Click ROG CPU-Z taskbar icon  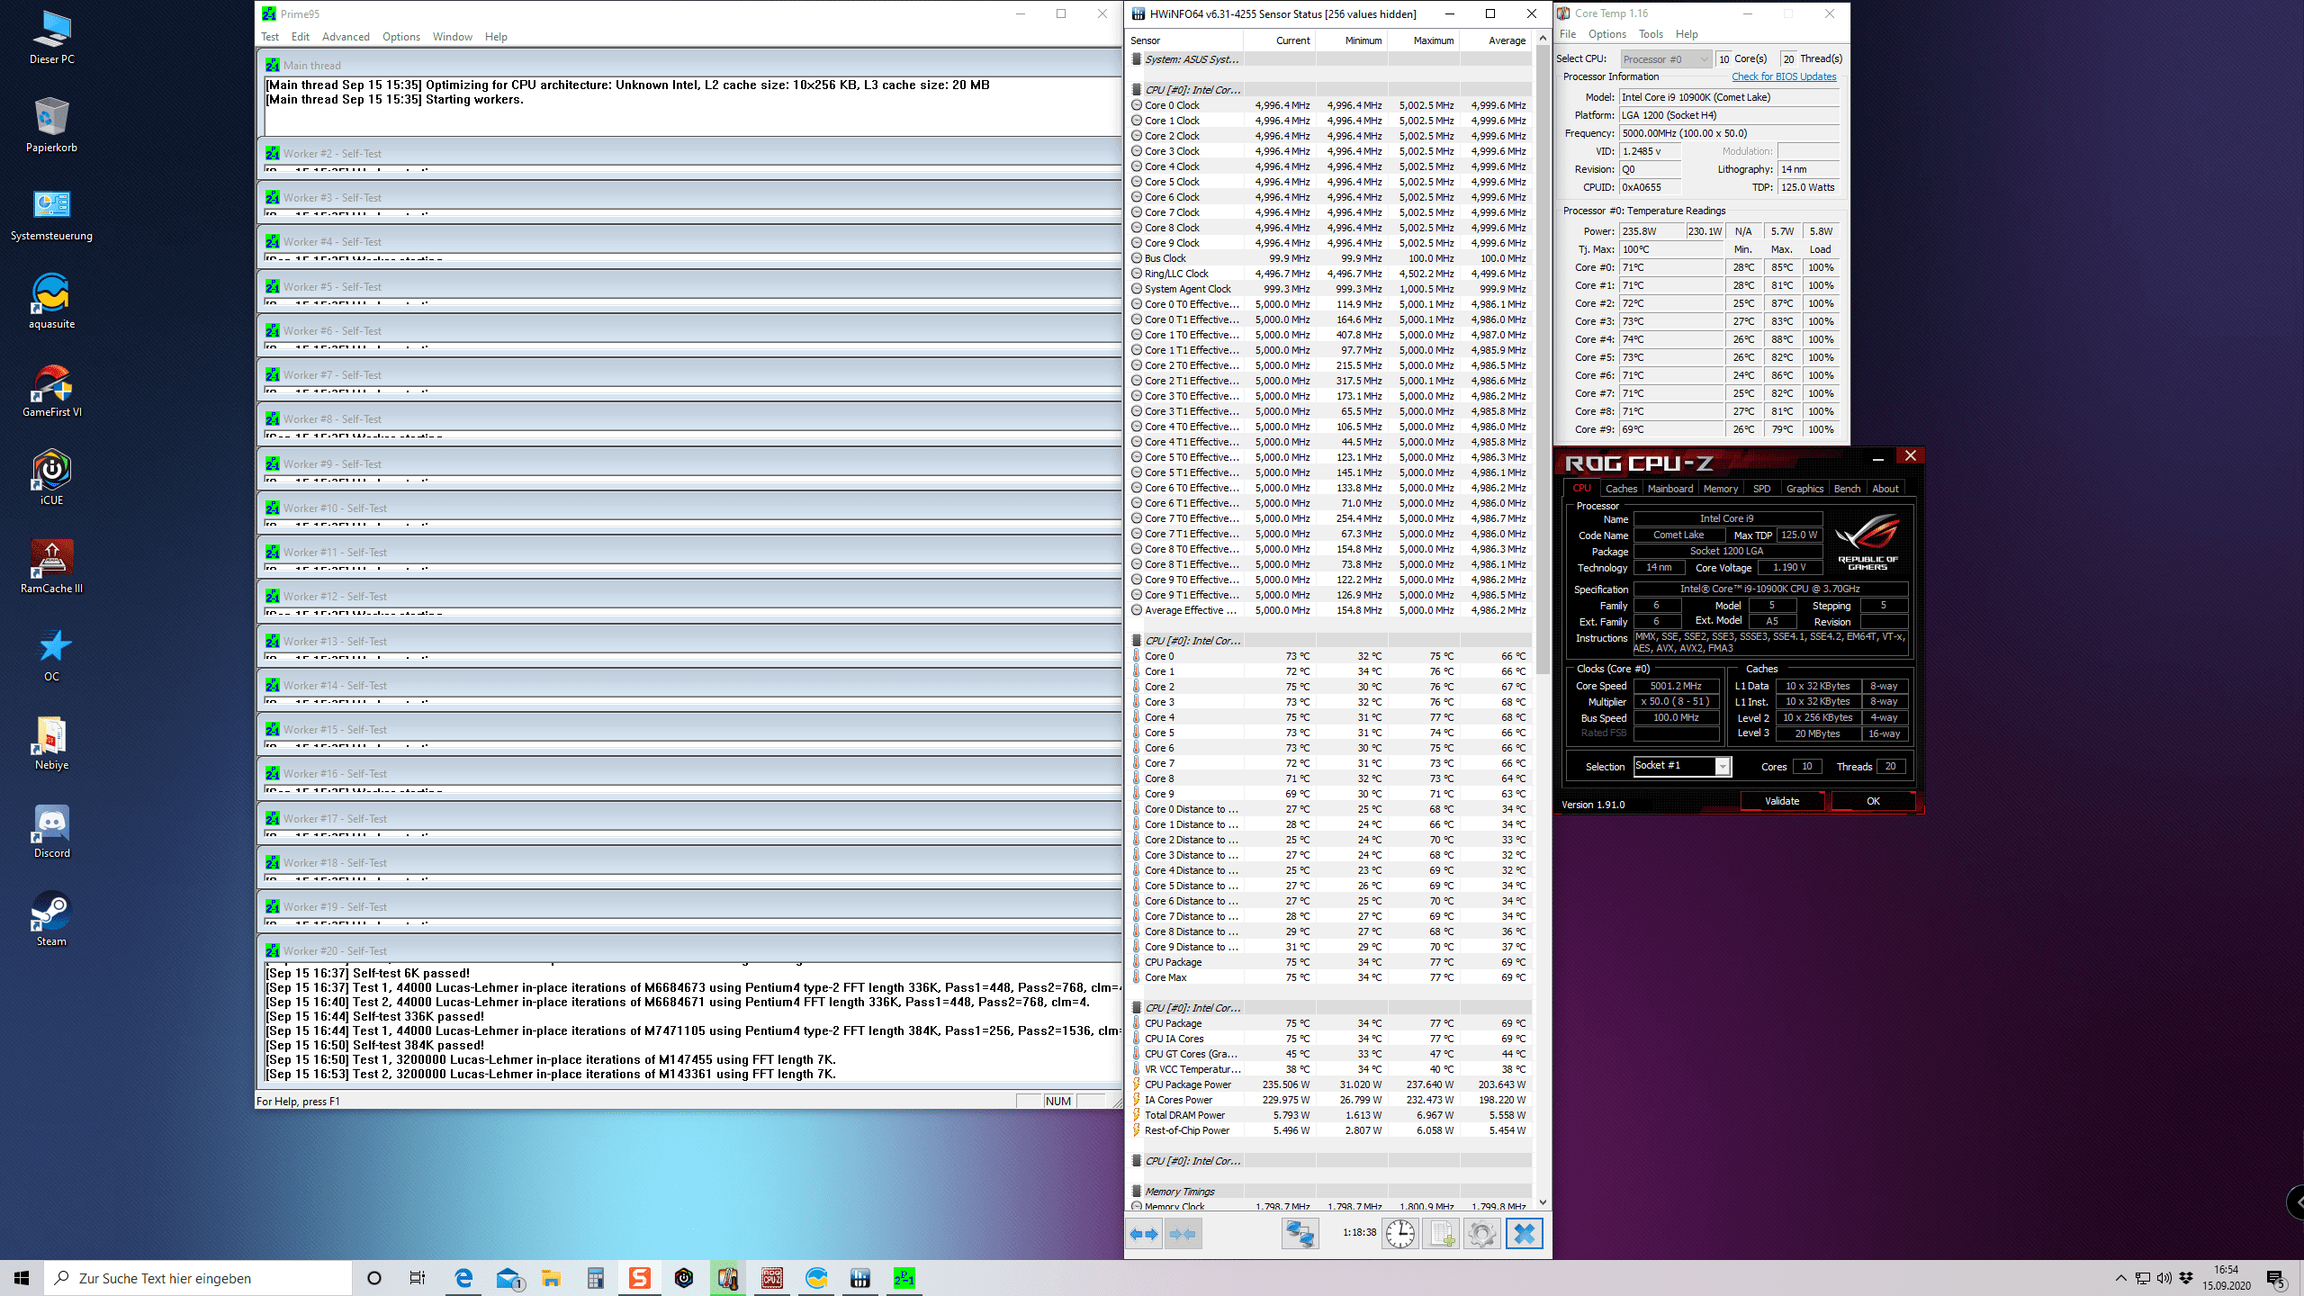(772, 1278)
